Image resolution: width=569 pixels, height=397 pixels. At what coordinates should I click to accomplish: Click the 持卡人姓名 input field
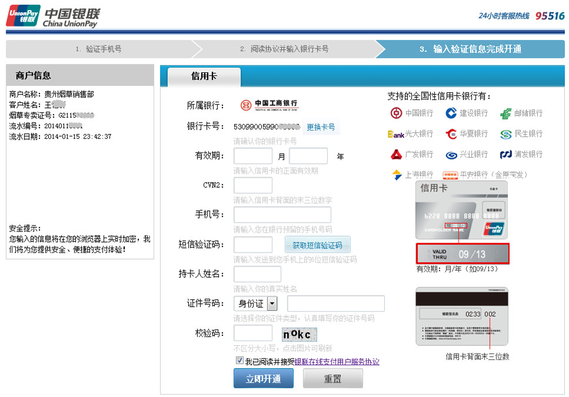coord(257,274)
